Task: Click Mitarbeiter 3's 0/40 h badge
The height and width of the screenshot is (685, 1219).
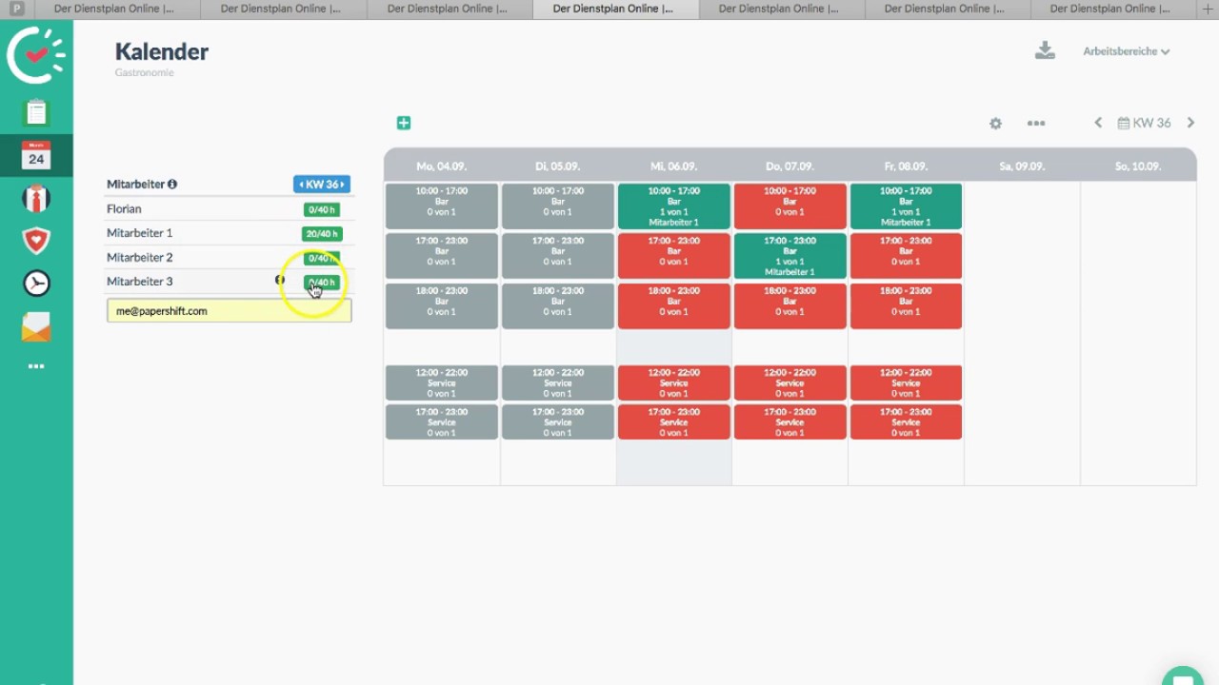Action: (322, 283)
